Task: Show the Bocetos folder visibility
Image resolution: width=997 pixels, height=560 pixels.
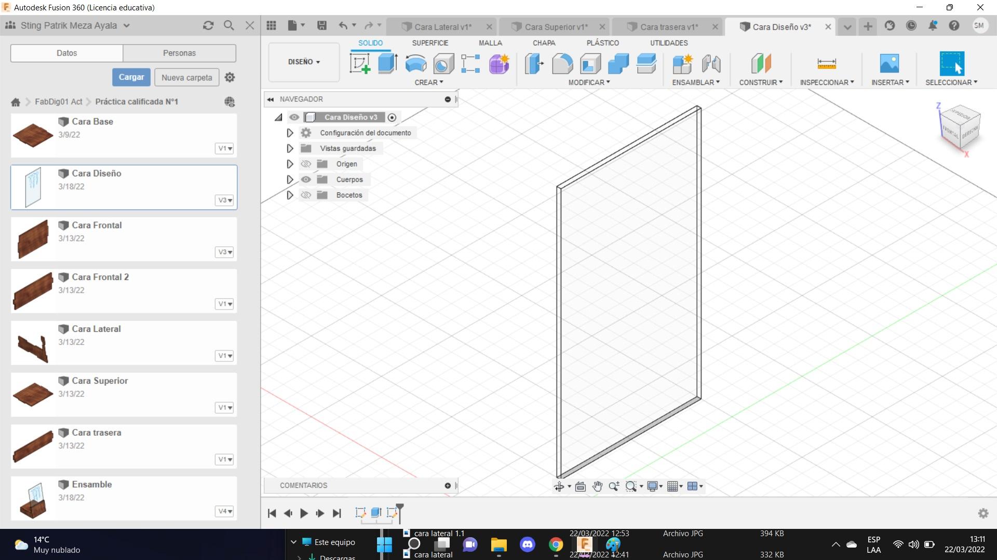Action: (306, 195)
